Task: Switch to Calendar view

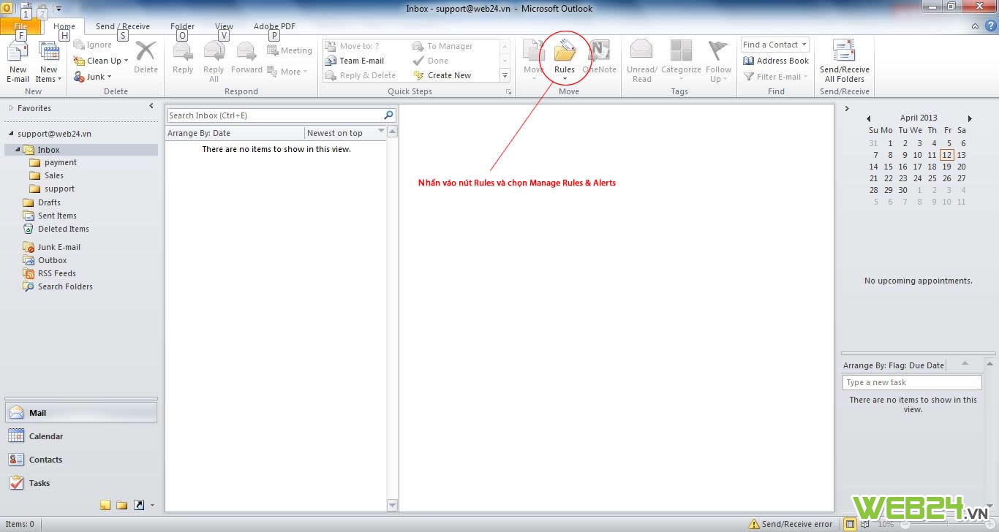Action: (80, 436)
